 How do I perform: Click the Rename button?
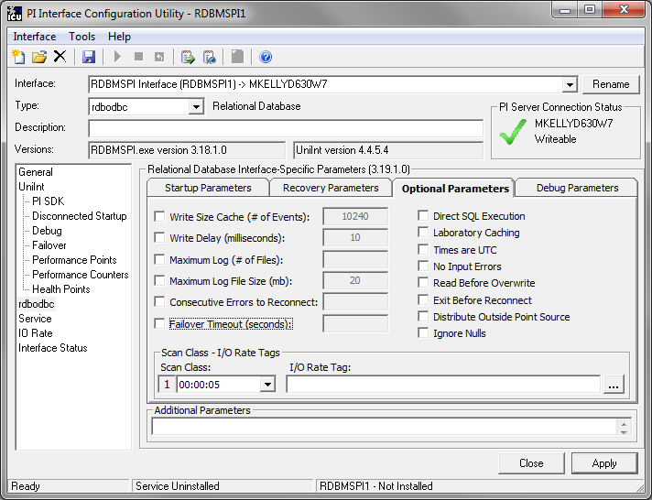pos(611,84)
